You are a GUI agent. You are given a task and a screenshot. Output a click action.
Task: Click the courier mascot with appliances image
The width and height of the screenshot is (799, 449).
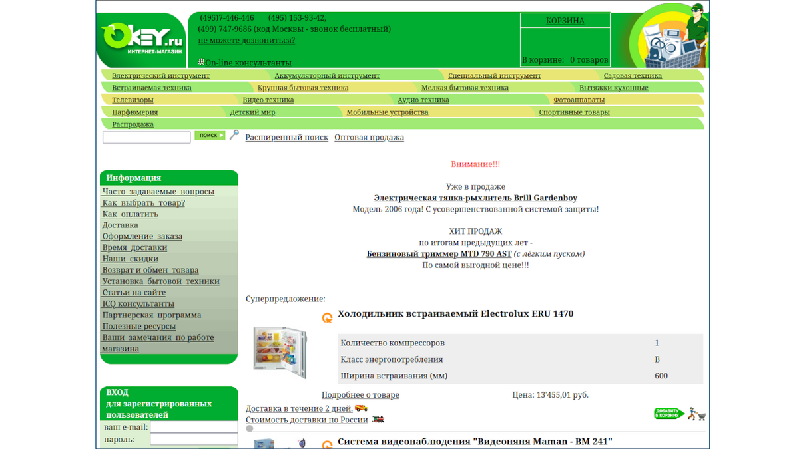click(668, 37)
